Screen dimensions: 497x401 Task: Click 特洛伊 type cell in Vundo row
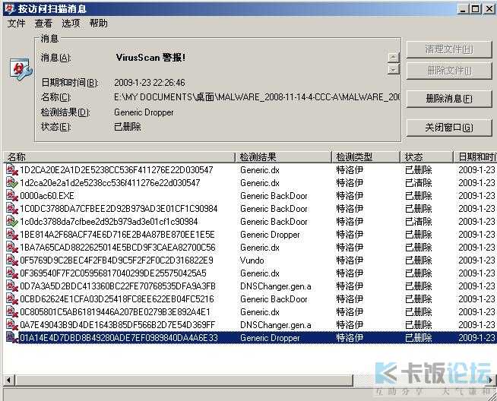[350, 260]
